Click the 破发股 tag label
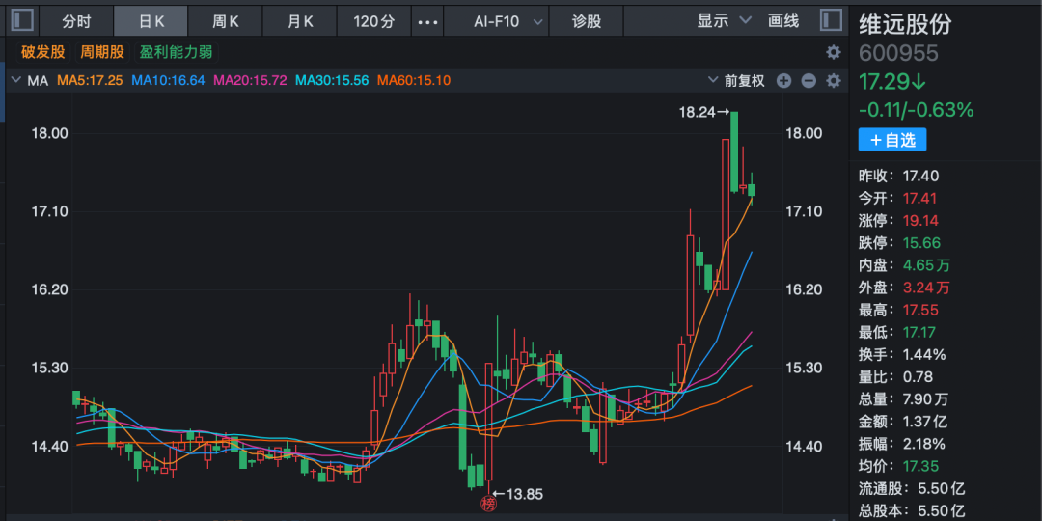The height and width of the screenshot is (521, 1042). click(x=42, y=52)
